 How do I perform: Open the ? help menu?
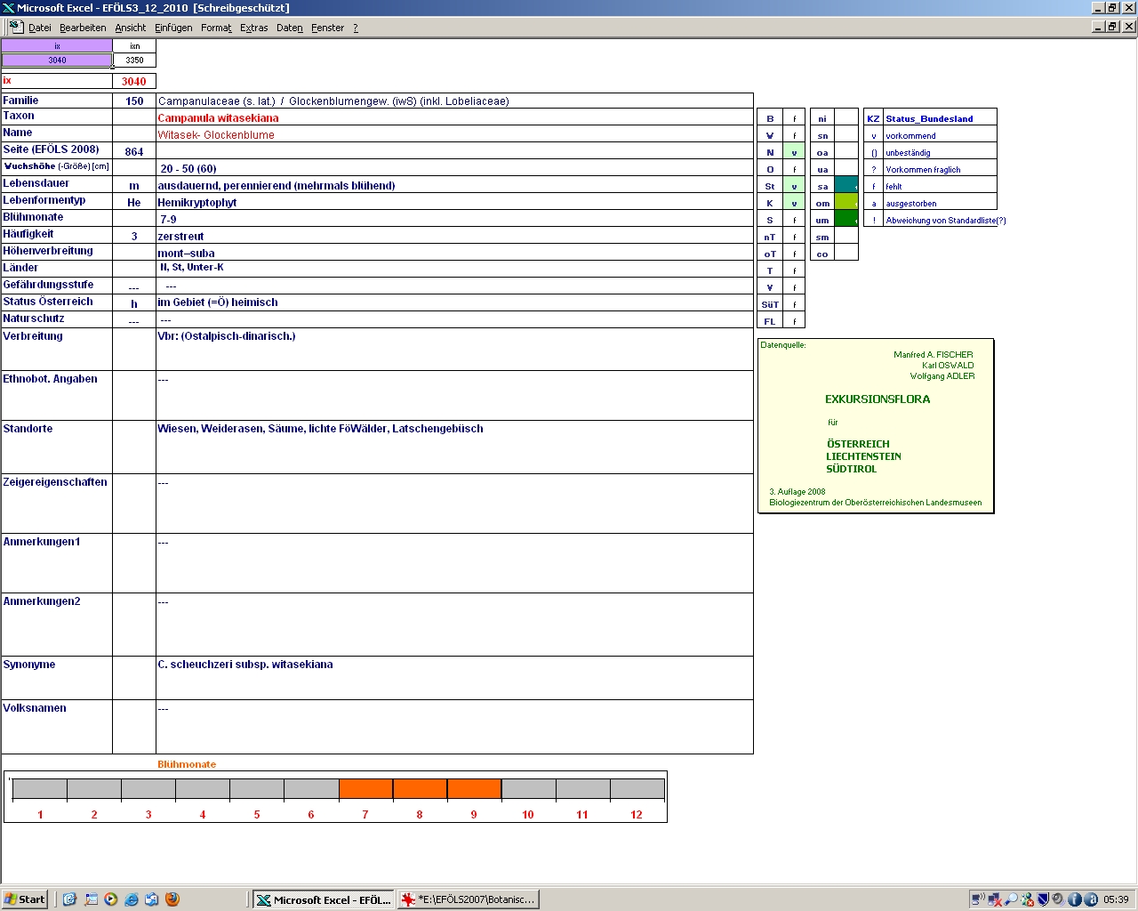click(x=356, y=28)
